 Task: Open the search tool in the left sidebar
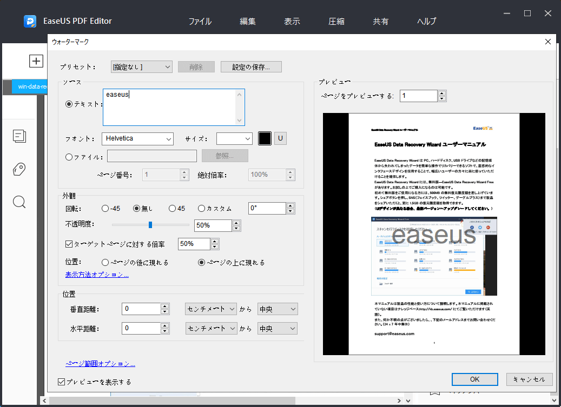pos(19,202)
